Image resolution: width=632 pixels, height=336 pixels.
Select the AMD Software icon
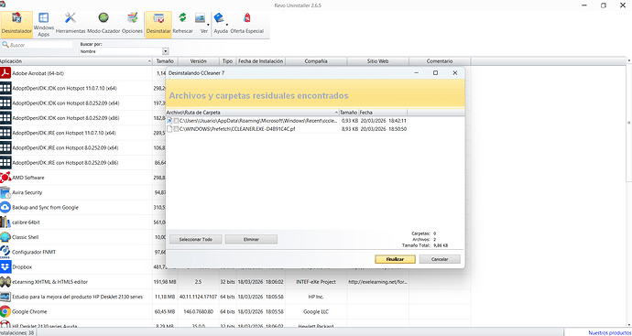click(5, 178)
